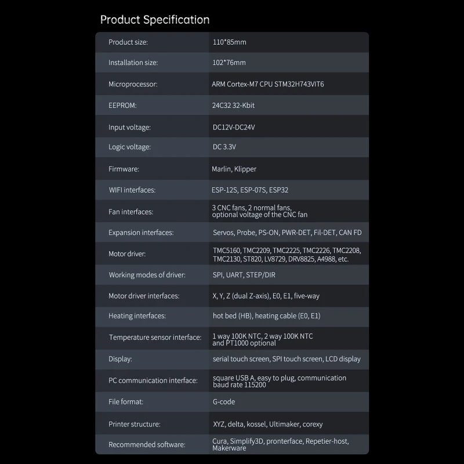Click the ARM Cortex-M7 microprocessor value
The image size is (464, 464).
pos(268,84)
